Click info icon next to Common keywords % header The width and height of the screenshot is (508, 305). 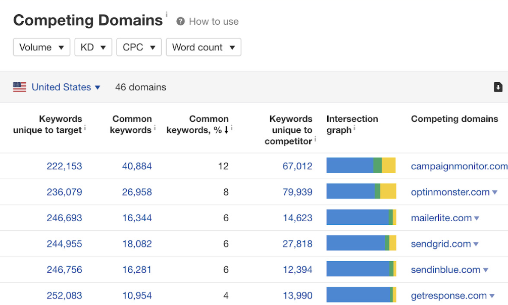231,128
